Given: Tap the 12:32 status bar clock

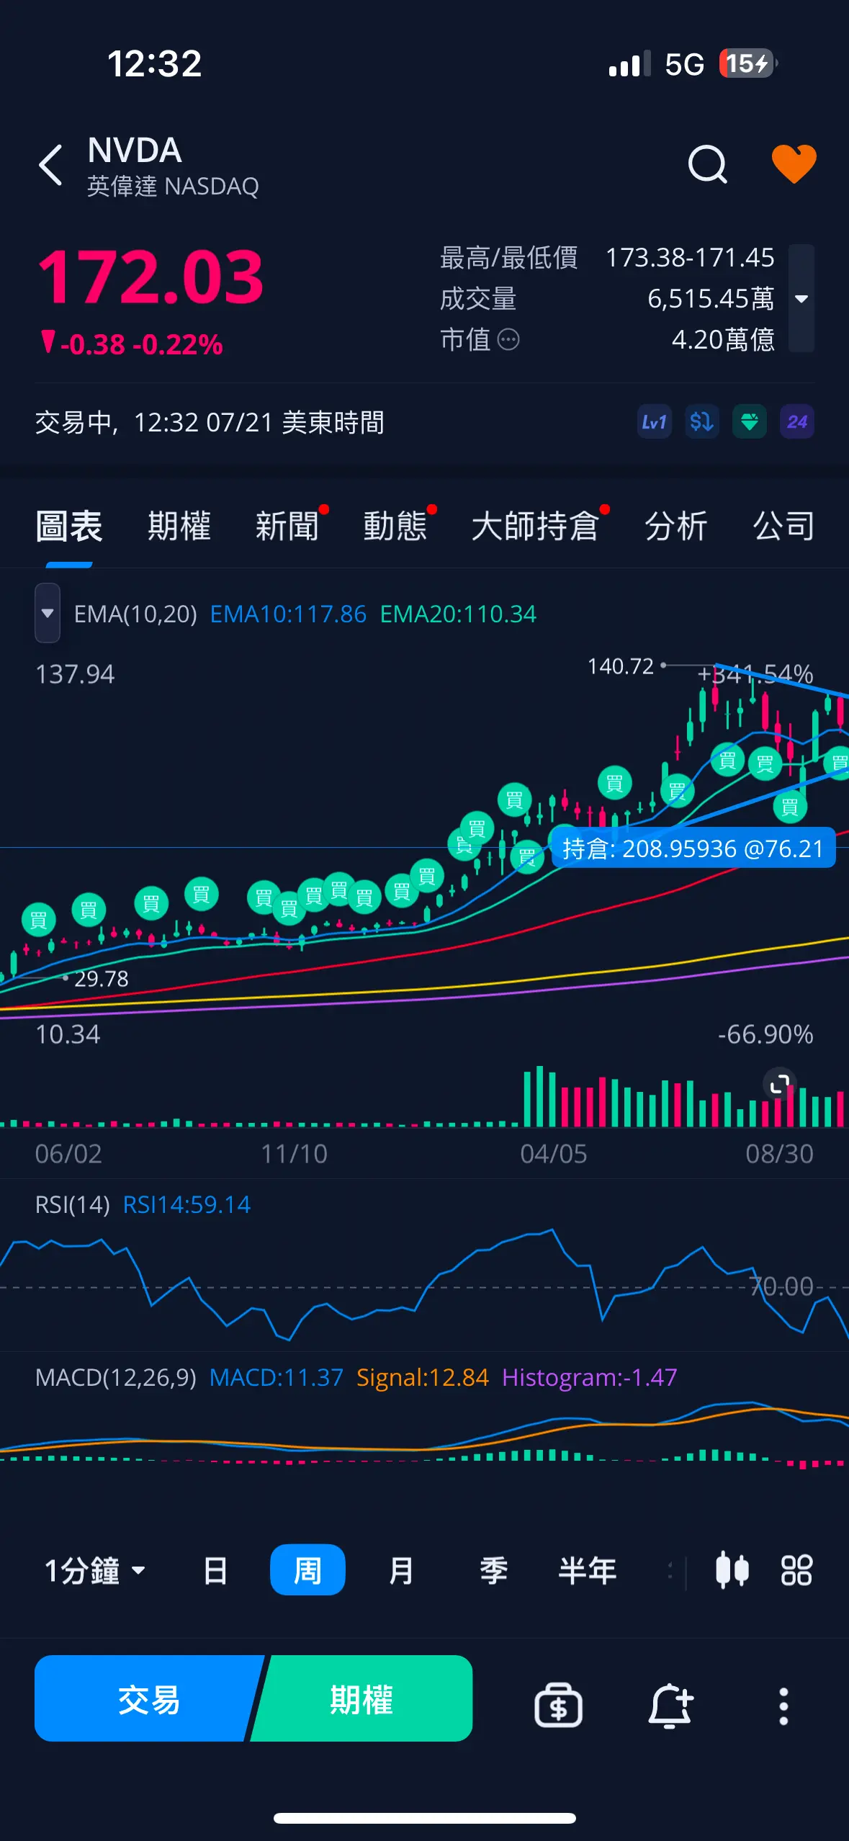Looking at the screenshot, I should click(154, 63).
